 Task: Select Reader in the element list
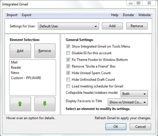click(x=32, y=68)
